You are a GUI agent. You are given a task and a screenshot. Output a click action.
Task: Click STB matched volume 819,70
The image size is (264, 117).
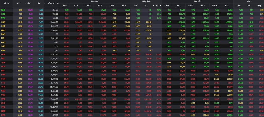click(x=148, y=107)
